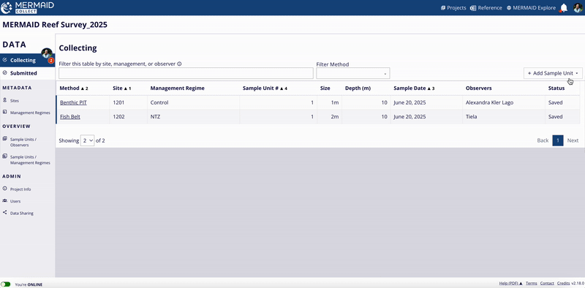Open Project Info admin page
The image size is (585, 288).
pyautogui.click(x=20, y=189)
